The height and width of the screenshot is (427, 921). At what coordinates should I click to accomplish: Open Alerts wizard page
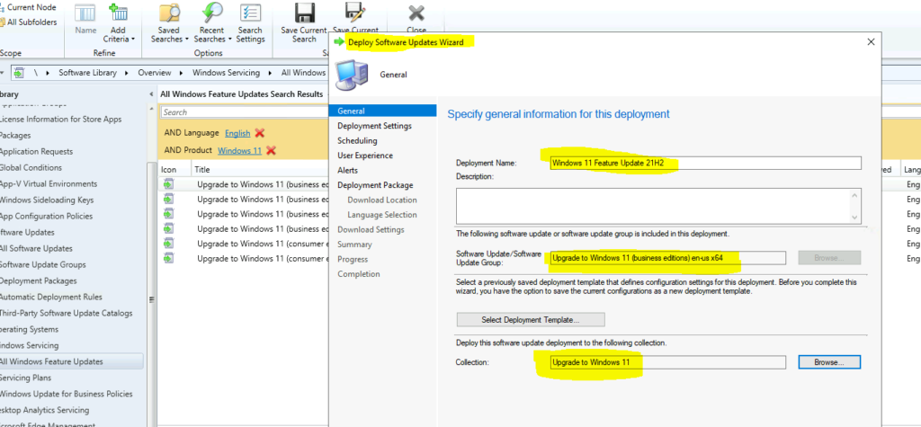tap(347, 170)
